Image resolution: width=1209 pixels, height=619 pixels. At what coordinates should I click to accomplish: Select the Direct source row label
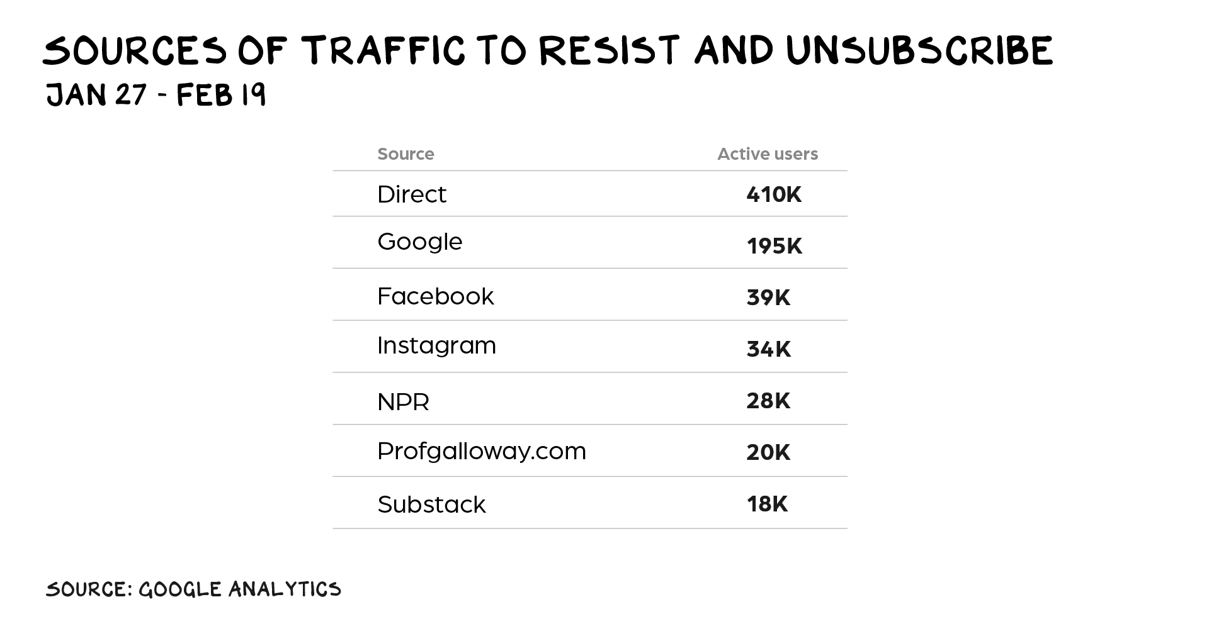[411, 194]
